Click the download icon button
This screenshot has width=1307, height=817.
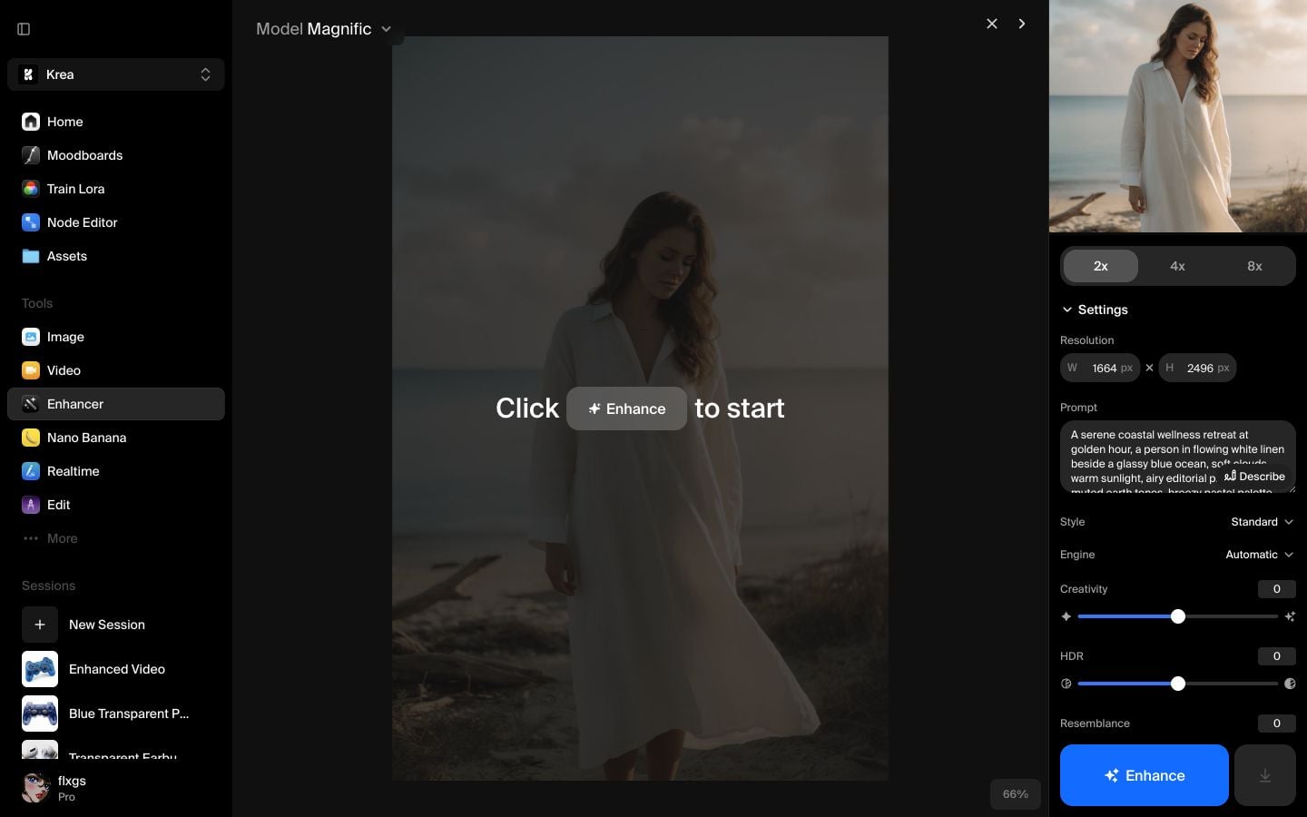[1265, 775]
